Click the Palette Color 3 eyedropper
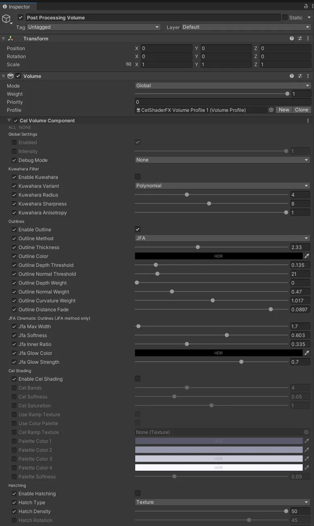314x526 pixels. point(307,459)
